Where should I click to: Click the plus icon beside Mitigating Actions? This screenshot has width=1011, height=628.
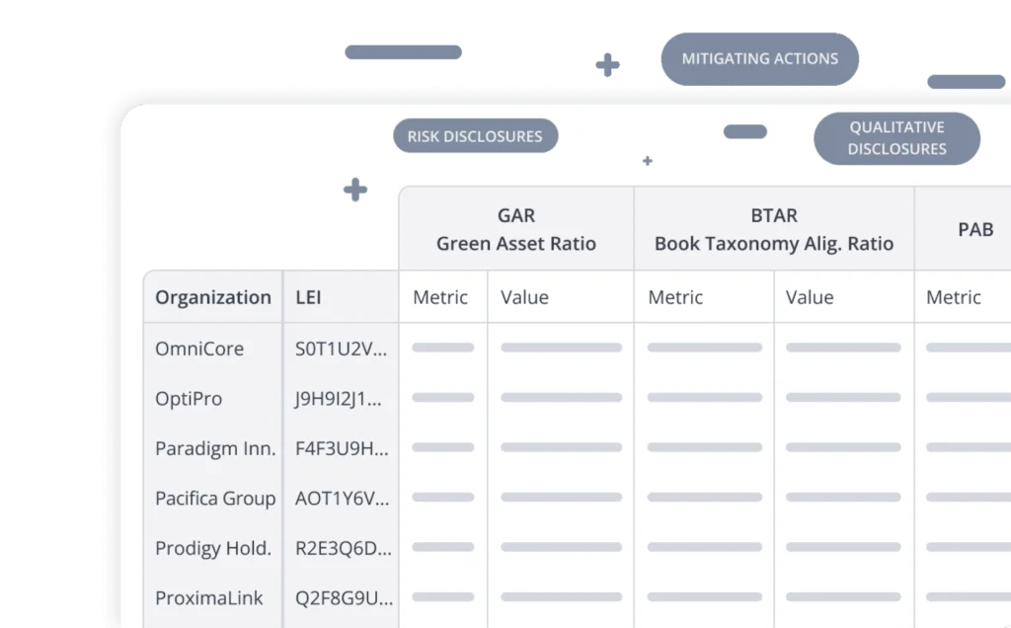click(x=608, y=64)
